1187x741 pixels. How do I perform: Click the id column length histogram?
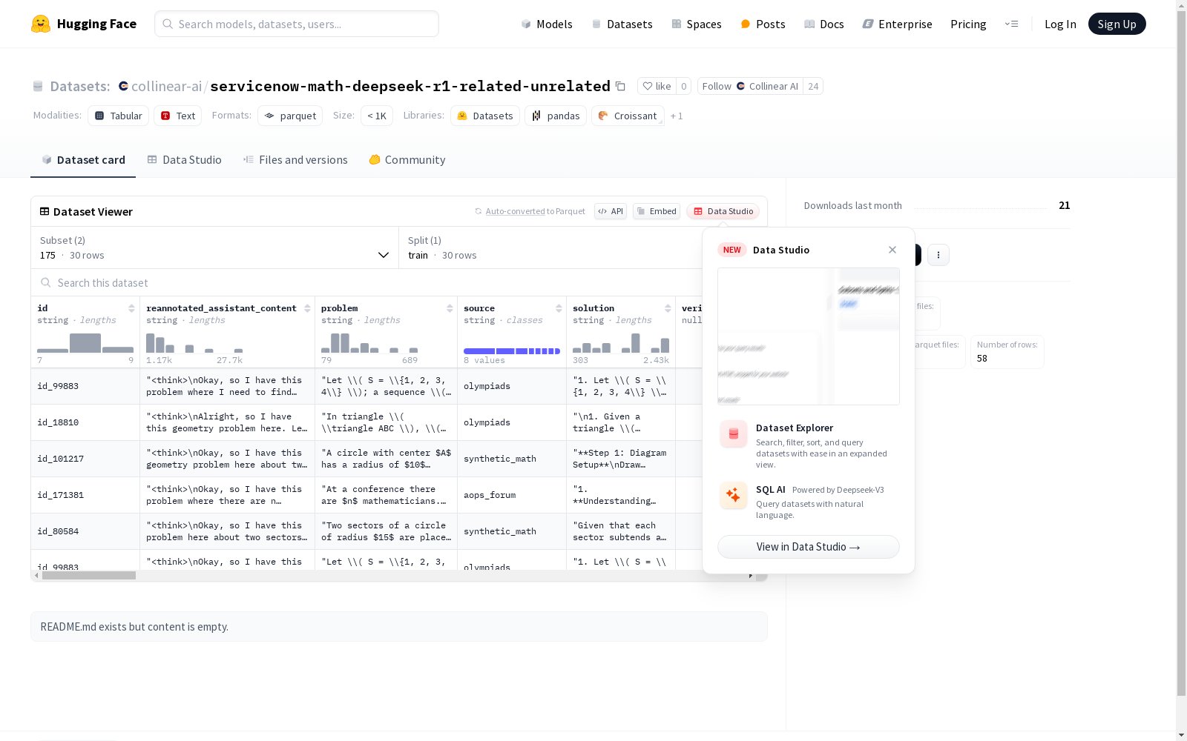coord(85,343)
